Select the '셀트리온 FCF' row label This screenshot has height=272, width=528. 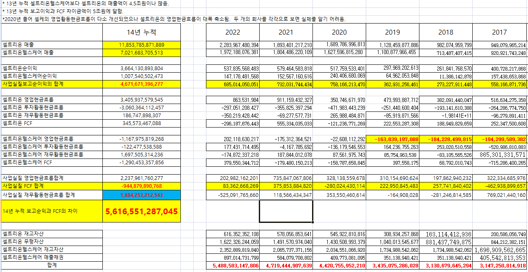pyautogui.click(x=52, y=123)
